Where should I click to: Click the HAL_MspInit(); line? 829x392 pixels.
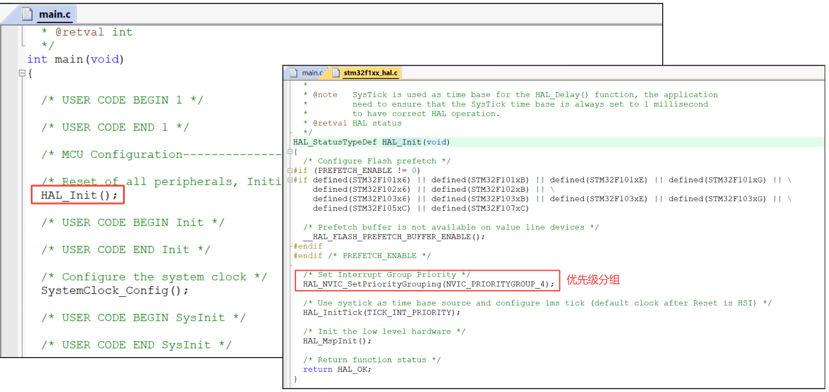(337, 341)
